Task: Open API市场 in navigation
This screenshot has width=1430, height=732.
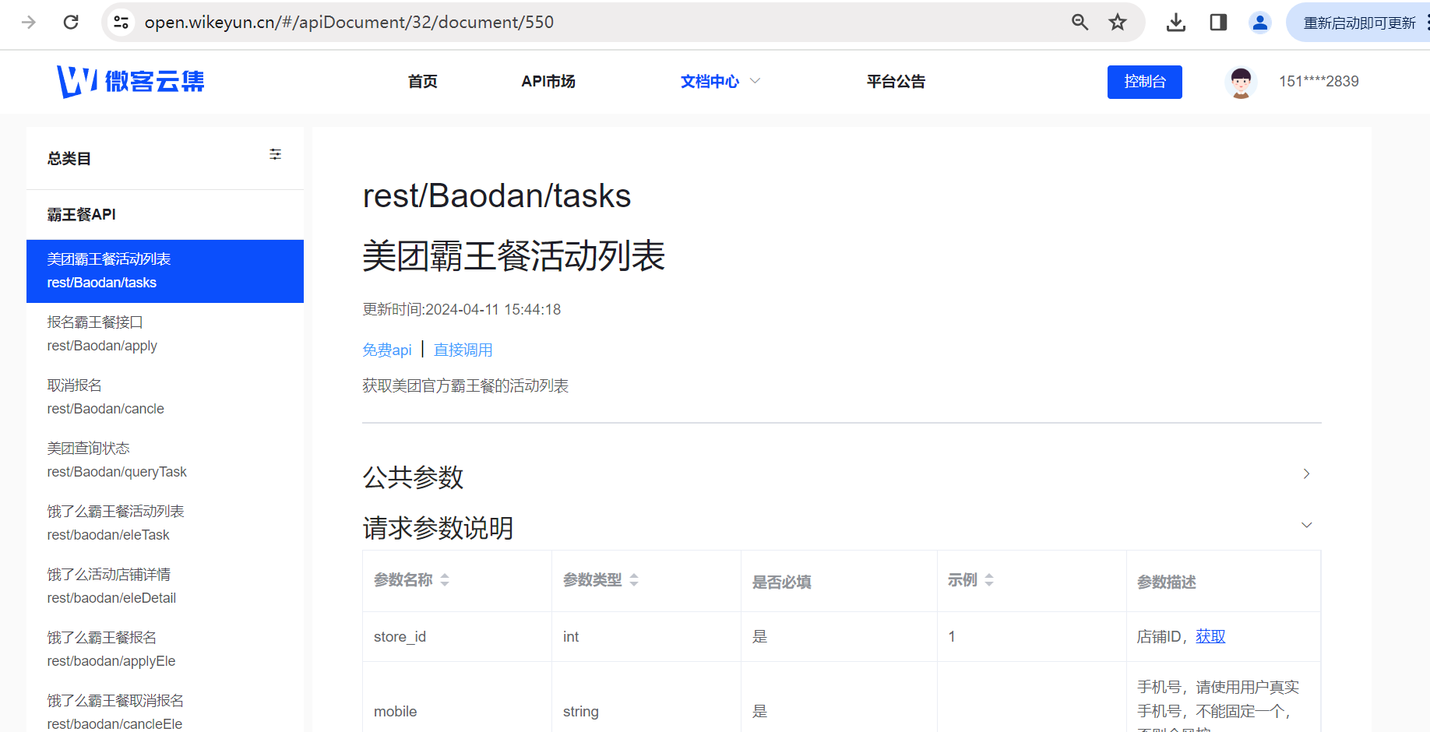Action: 548,81
